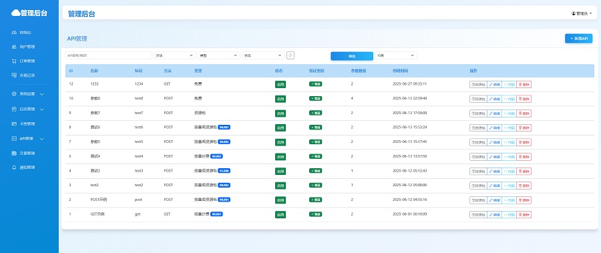The height and width of the screenshot is (253, 601).
Task: Click the 控制台 dashboard icon in sidebar
Action: pyautogui.click(x=14, y=33)
